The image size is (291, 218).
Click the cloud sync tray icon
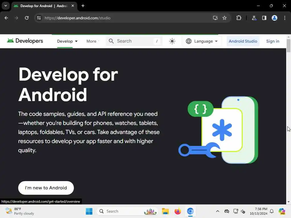click(x=227, y=211)
